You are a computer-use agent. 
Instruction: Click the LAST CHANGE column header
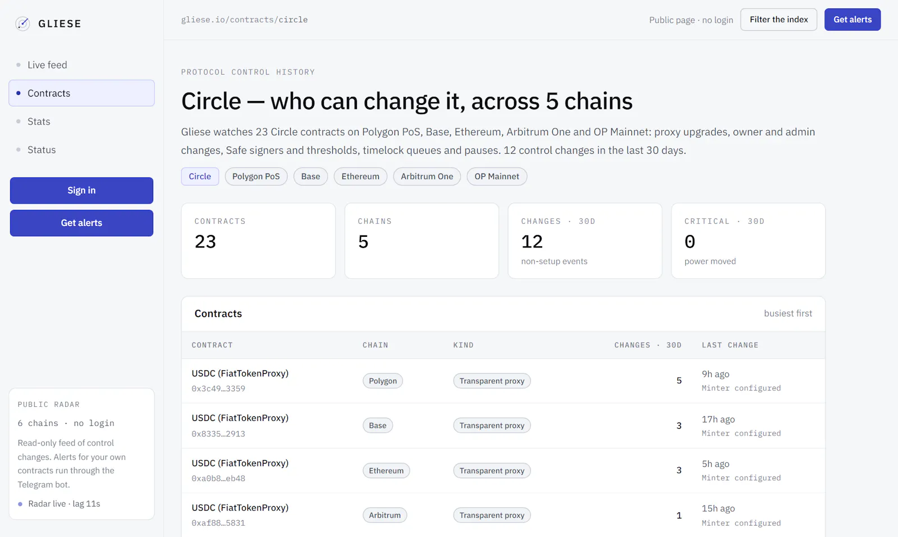[730, 345]
